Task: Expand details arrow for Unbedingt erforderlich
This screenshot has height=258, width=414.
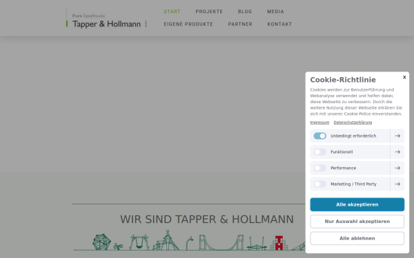Action: pyautogui.click(x=397, y=136)
